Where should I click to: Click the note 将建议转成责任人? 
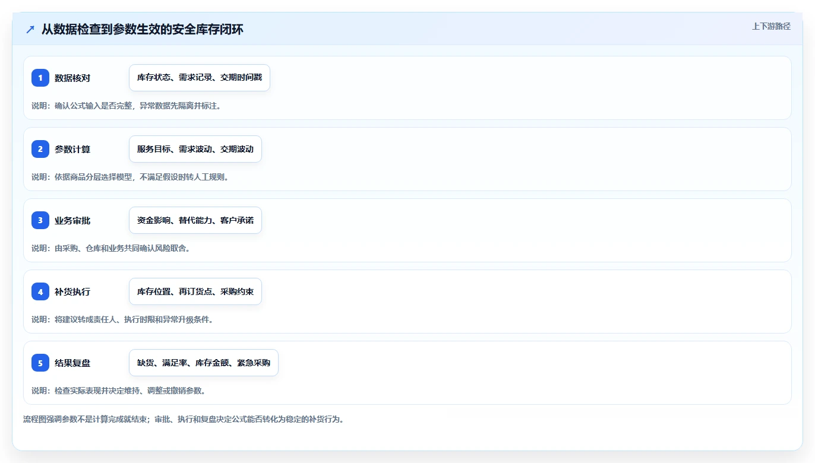coord(86,319)
